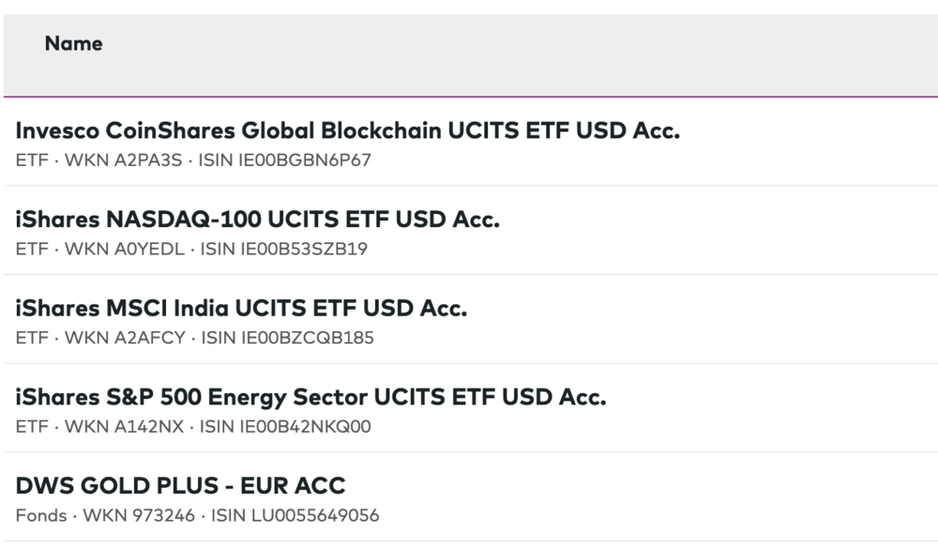
Task: Click ETF label under iShares NASDAQ-100
Action: pyautogui.click(x=31, y=250)
